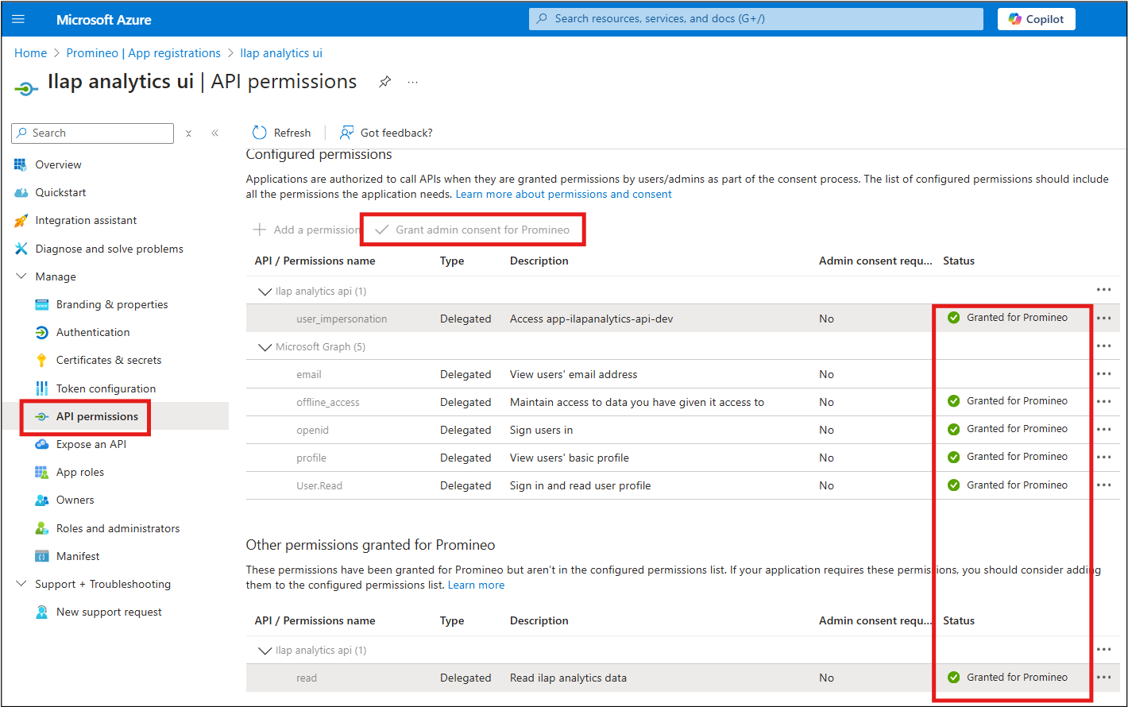Open New support request
The width and height of the screenshot is (1128, 707).
click(109, 612)
